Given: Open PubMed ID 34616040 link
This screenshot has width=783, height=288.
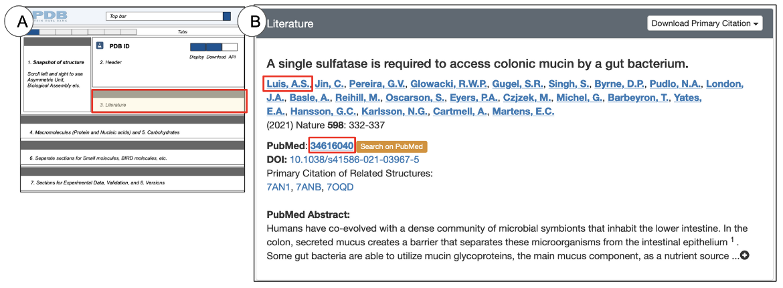Looking at the screenshot, I should [x=331, y=146].
